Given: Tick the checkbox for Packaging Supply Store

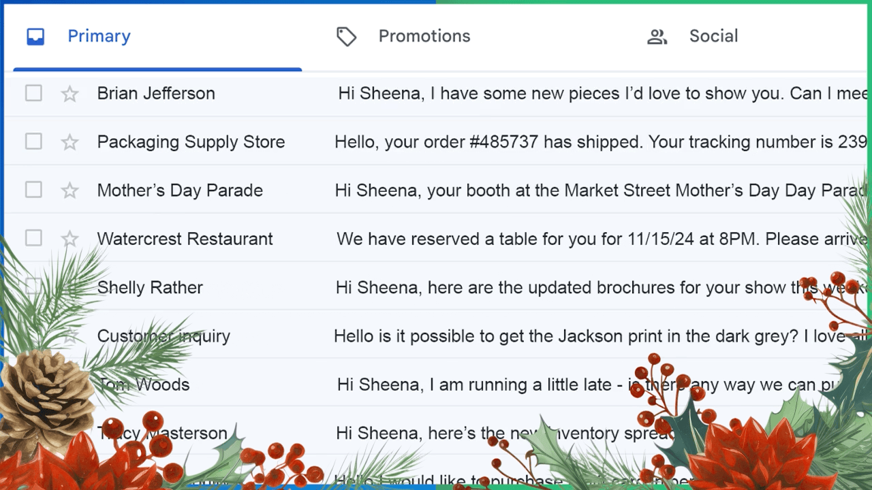Looking at the screenshot, I should (x=33, y=142).
